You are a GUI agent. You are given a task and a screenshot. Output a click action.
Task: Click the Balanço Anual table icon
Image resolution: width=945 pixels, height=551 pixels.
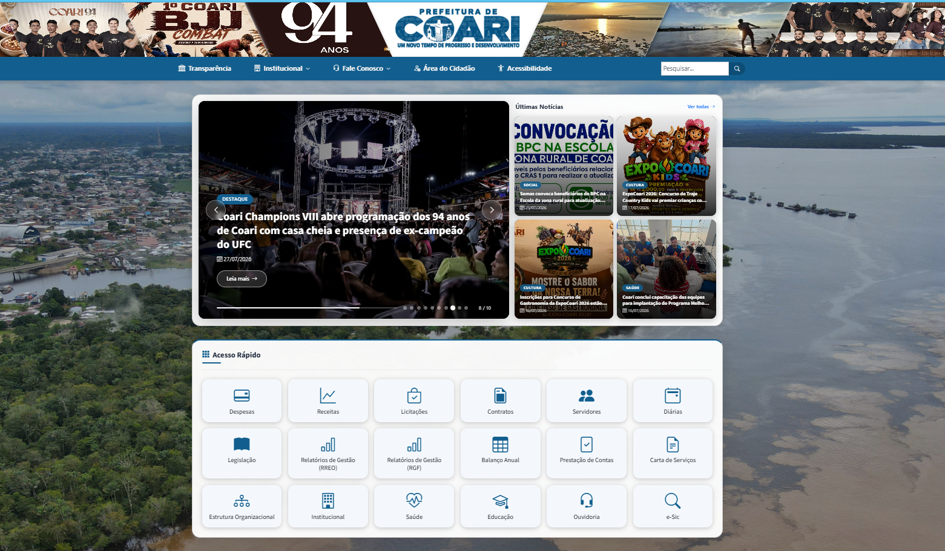point(500,445)
